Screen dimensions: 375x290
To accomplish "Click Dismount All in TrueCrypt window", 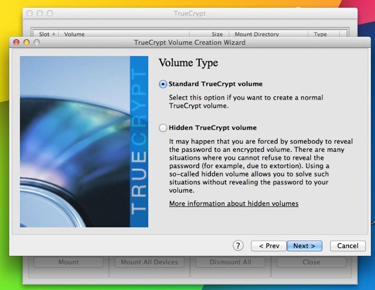I will [x=230, y=262].
